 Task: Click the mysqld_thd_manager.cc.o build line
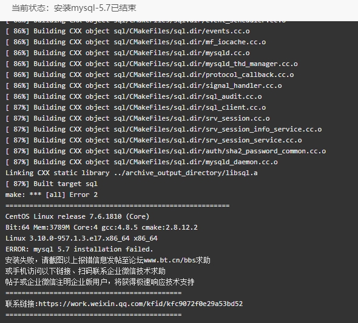coord(151,64)
